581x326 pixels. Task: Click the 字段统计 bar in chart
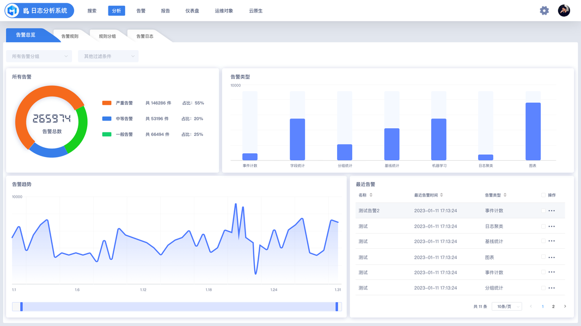297,139
